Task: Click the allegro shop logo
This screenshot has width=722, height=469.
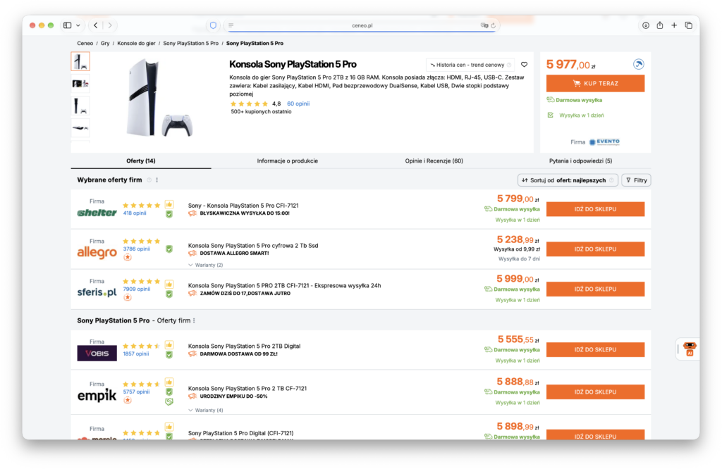Action: [x=97, y=252]
